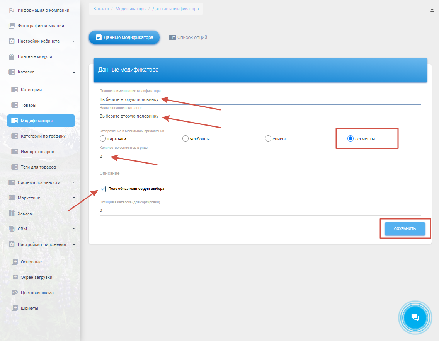Go to Модификаторы breadcrumb link
This screenshot has height=341, width=439.
click(131, 9)
